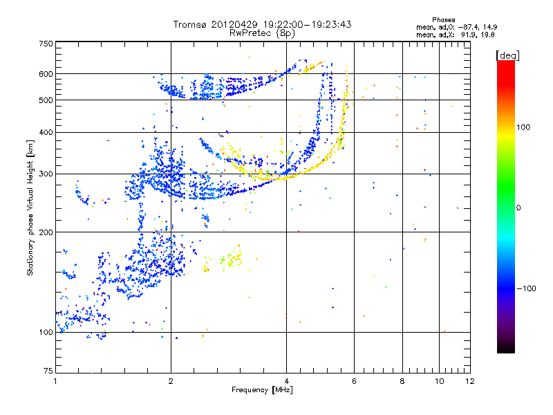The image size is (553, 415).
Task: Click the colorbar's -100 degree label
Action: point(527,288)
